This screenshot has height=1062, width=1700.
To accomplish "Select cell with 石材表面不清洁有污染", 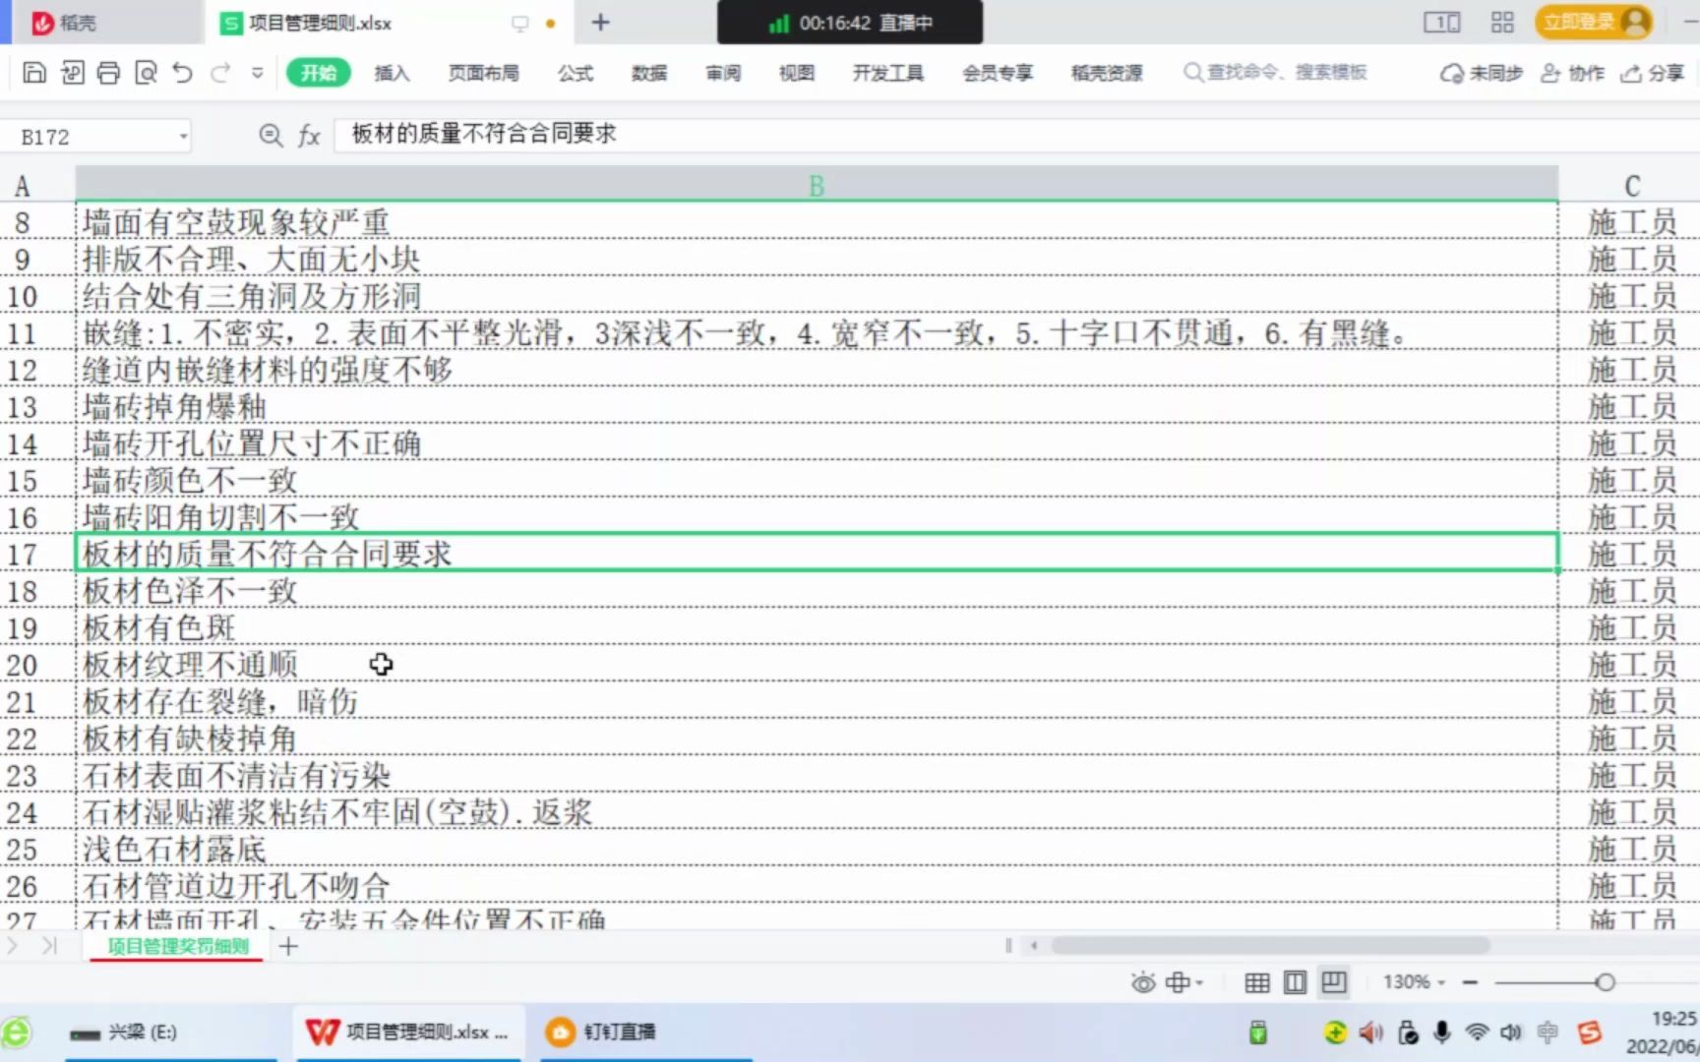I will tap(817, 776).
